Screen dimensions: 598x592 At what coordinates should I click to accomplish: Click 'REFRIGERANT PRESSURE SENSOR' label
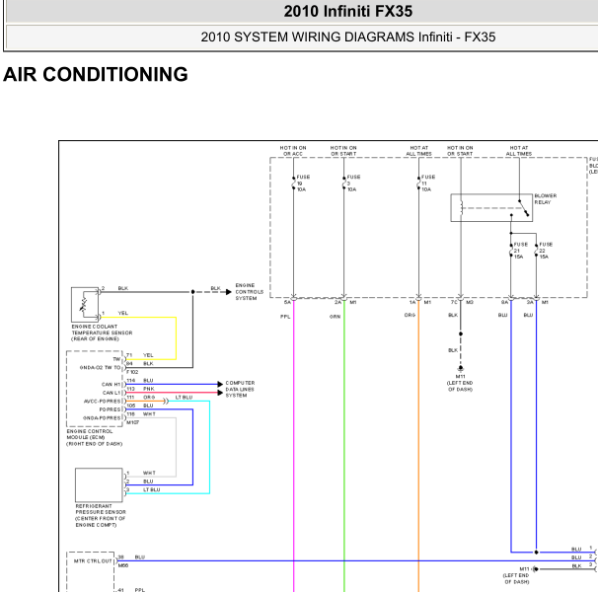pyautogui.click(x=101, y=515)
